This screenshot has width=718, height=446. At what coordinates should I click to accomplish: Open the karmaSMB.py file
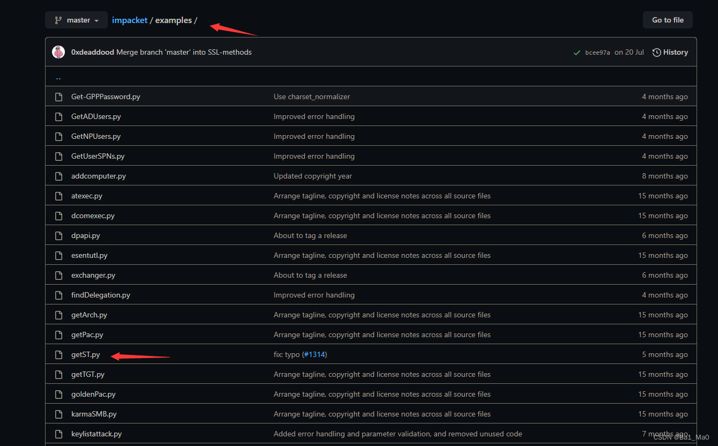tap(94, 414)
